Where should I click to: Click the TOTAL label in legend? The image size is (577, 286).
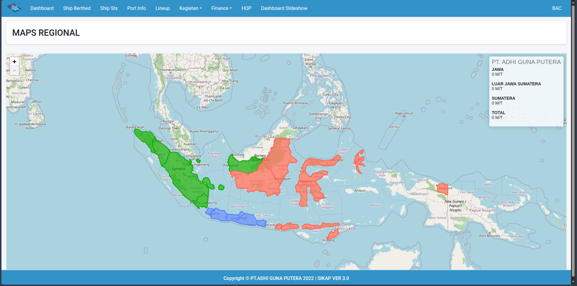(x=499, y=113)
